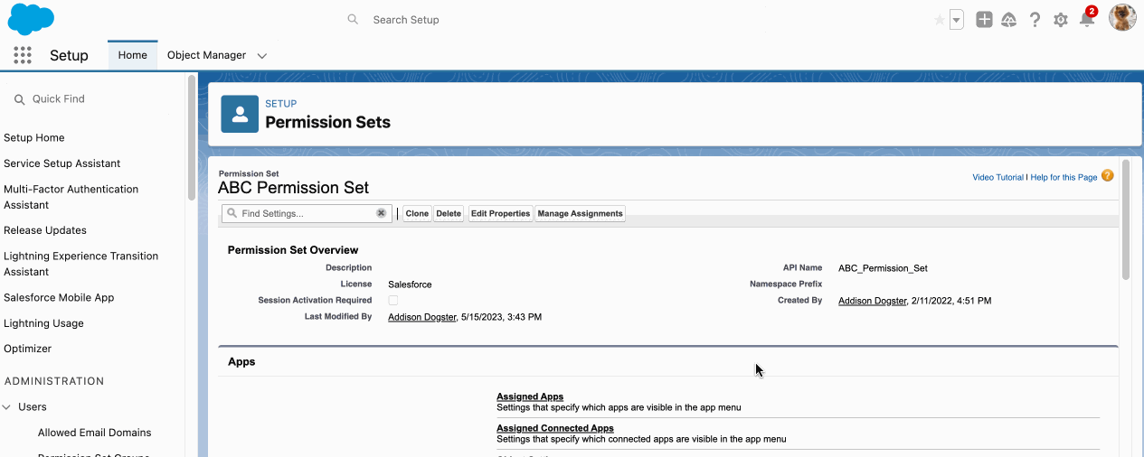
Task: Click the Clone button
Action: pyautogui.click(x=417, y=214)
